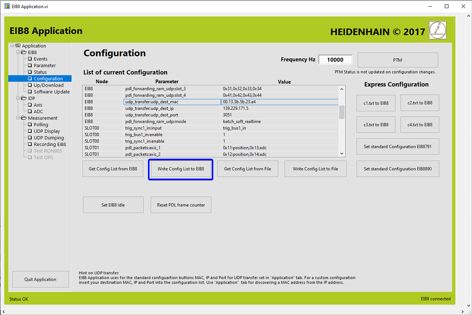Click config list scrollbar up arrow

pyautogui.click(x=342, y=89)
